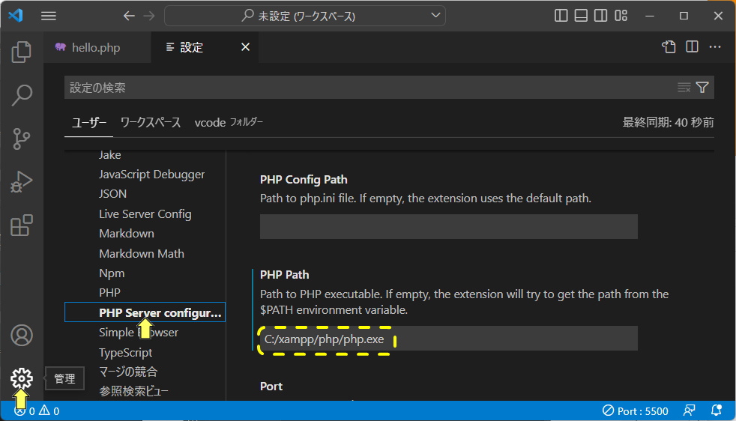The image size is (736, 421).
Task: Select PHP in the settings tree
Action: (x=110, y=293)
